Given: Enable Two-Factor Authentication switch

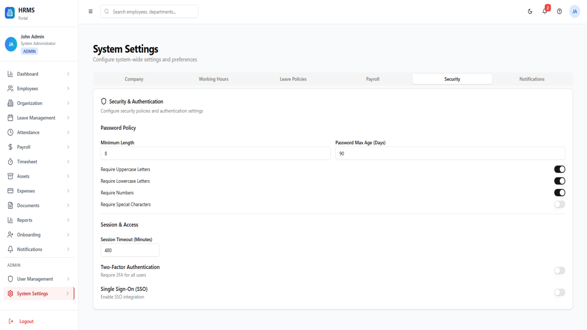Looking at the screenshot, I should pos(559,270).
